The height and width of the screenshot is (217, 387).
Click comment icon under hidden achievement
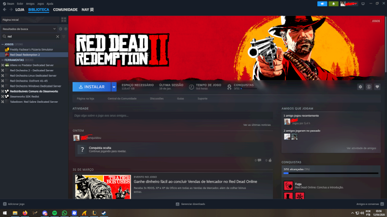(259, 160)
